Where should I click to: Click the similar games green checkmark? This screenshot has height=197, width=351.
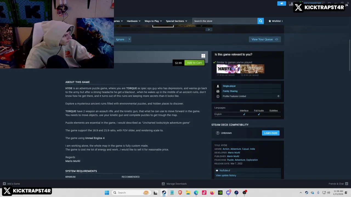point(214,62)
